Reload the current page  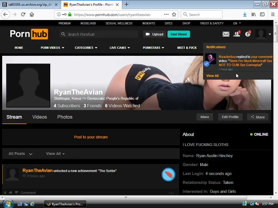[23, 15]
